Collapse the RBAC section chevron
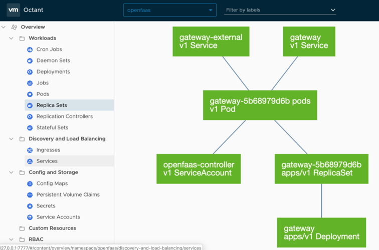The image size is (379, 250). pos(11,239)
